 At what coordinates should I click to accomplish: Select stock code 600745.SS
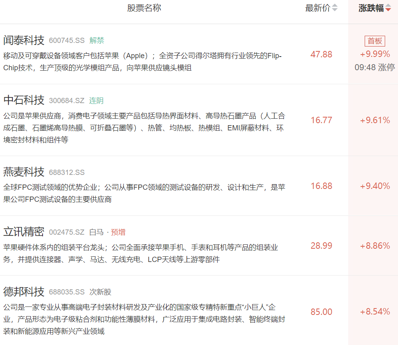pyautogui.click(x=67, y=41)
